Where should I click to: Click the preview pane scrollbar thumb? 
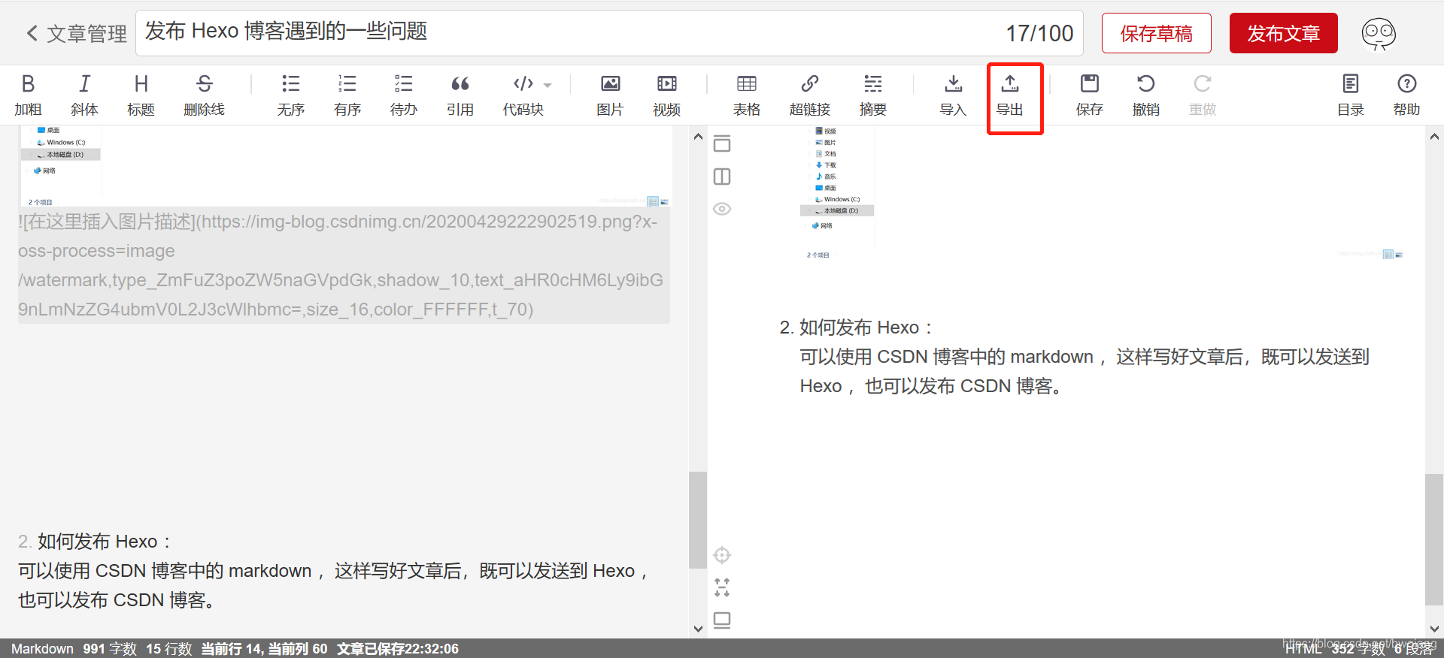[1434, 539]
